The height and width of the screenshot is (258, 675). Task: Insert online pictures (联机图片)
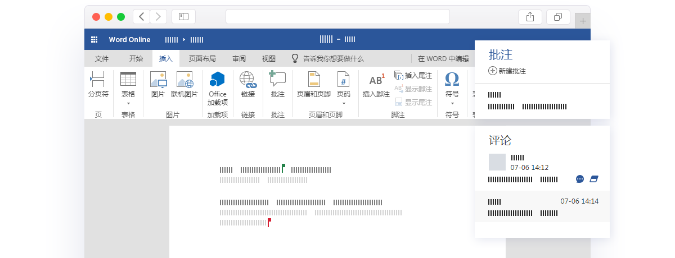coord(184,84)
